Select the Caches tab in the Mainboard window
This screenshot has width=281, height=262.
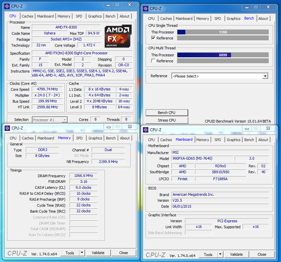(166, 140)
